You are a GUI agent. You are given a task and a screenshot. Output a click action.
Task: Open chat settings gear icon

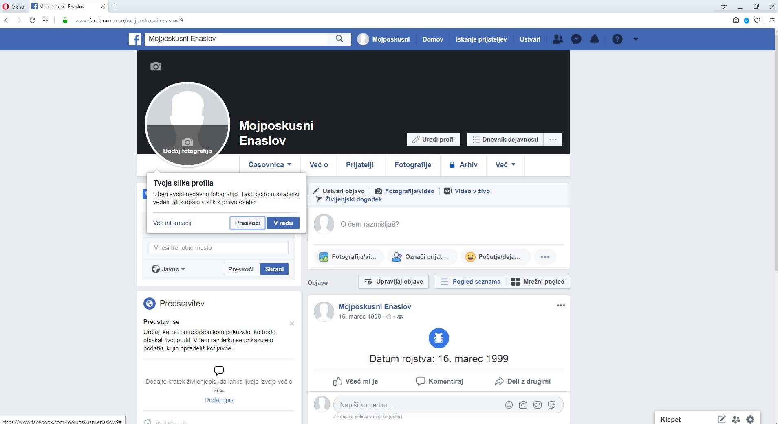tap(750, 419)
